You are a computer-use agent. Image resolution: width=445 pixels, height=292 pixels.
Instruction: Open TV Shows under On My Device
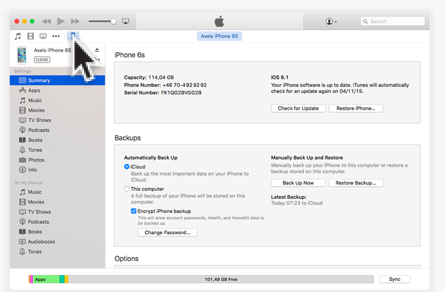pyautogui.click(x=57, y=212)
